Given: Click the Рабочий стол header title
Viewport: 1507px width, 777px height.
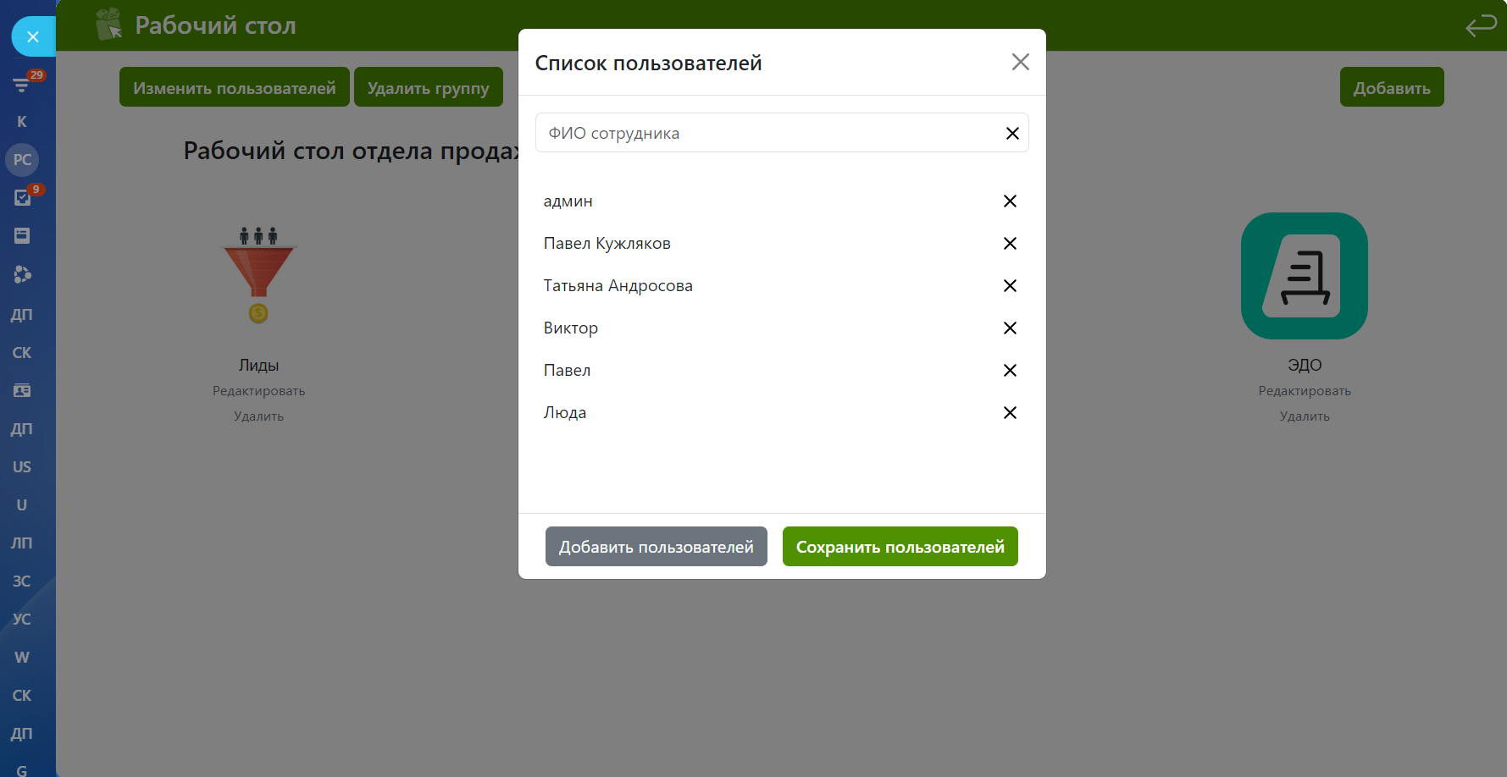Looking at the screenshot, I should coord(216,26).
